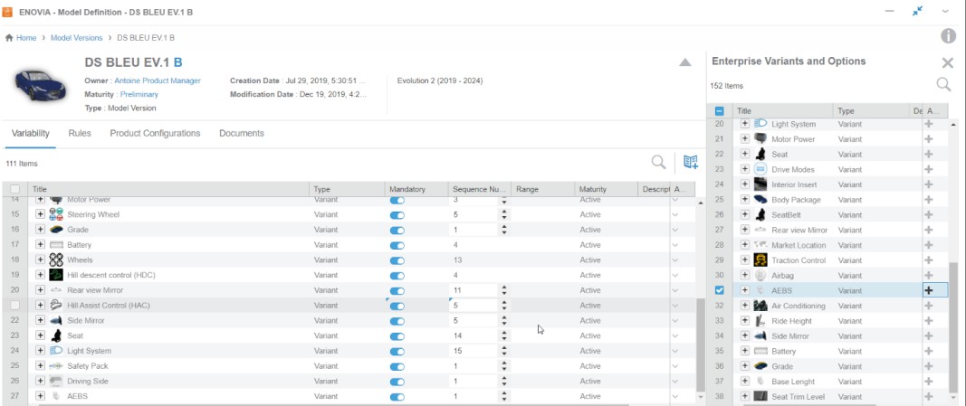Toggle Mandatory switch for Grade

(397, 230)
